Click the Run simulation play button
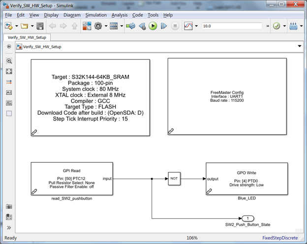Image resolution: width=307 pixels, height=244 pixels. click(153, 26)
